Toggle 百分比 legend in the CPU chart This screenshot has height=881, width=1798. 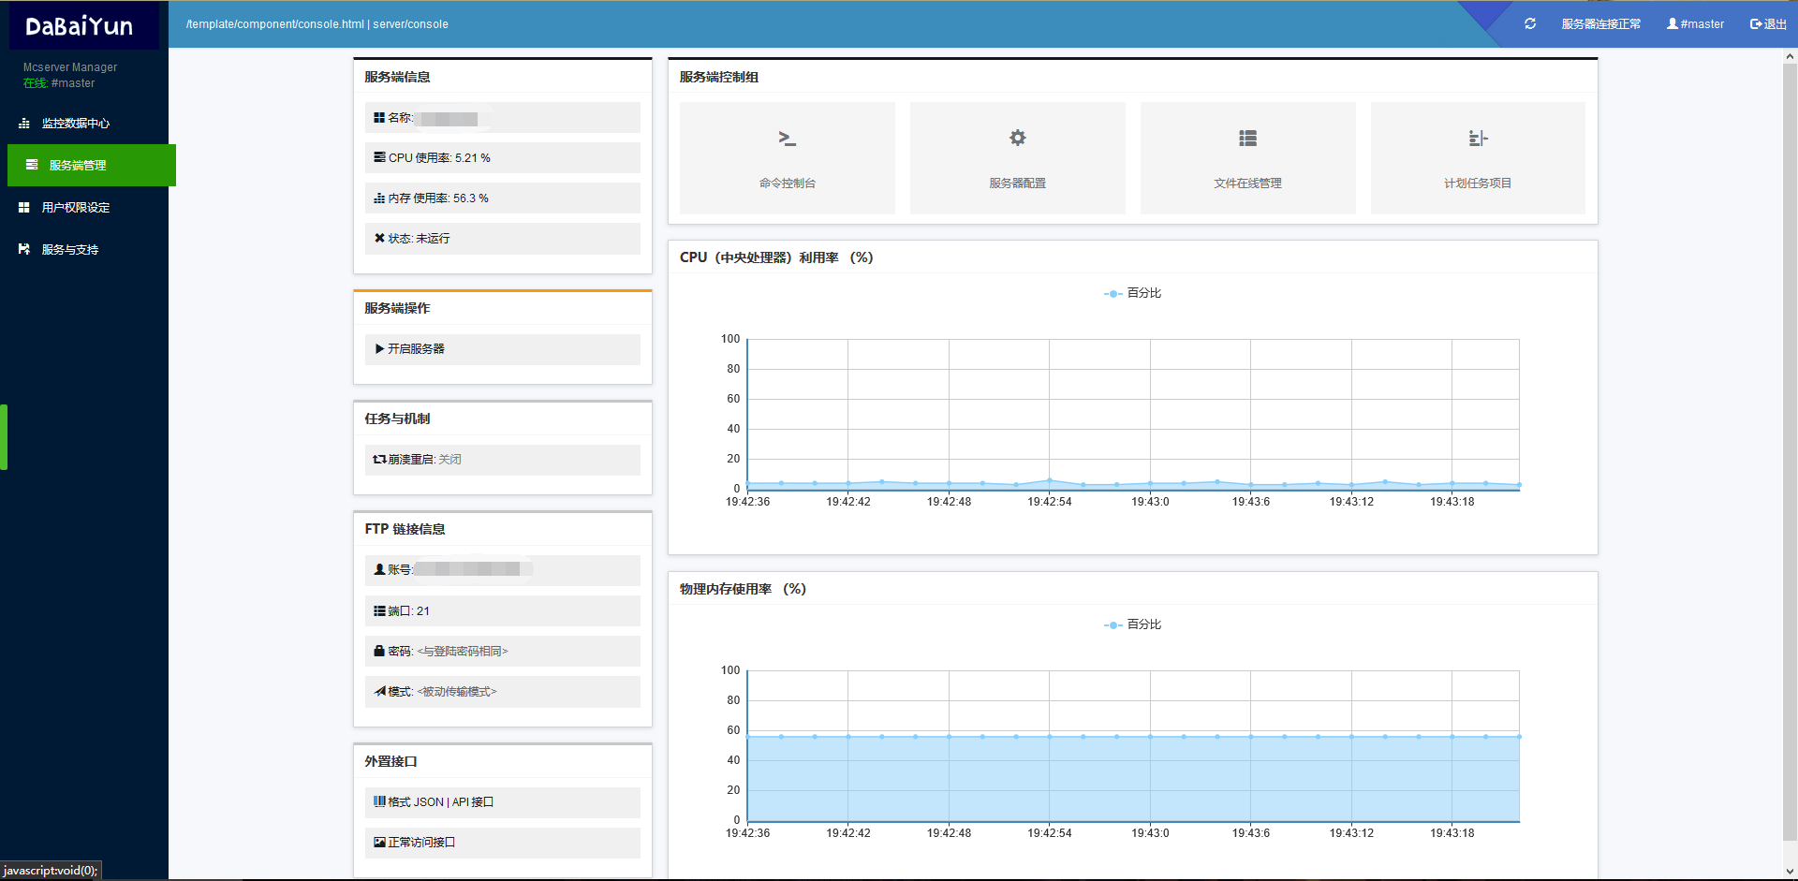[x=1132, y=293]
